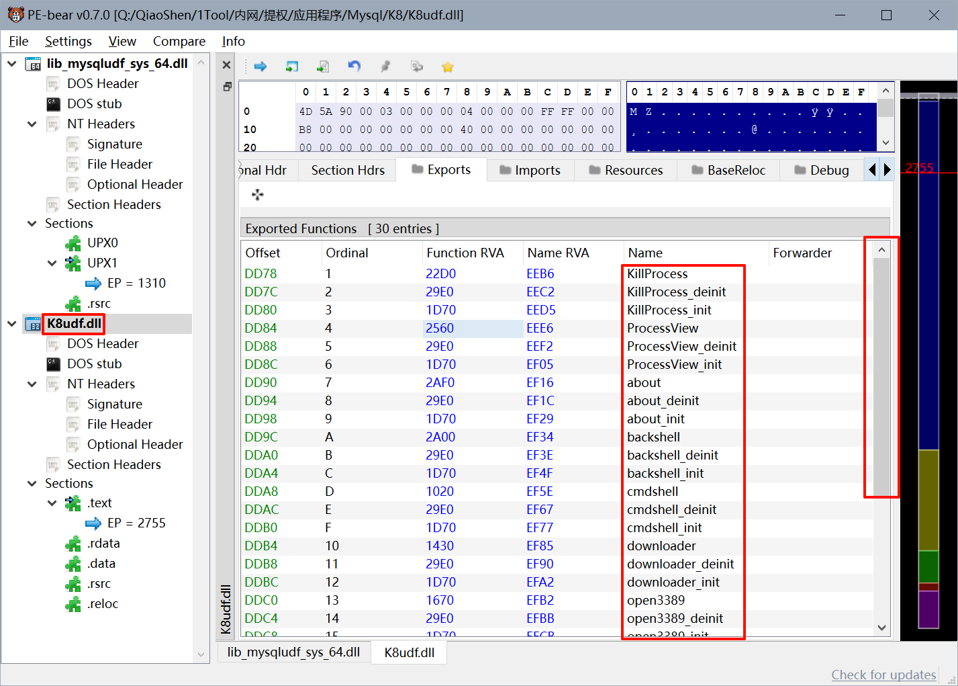The height and width of the screenshot is (686, 958).
Task: Click the yellow star toolbar icon
Action: pos(448,67)
